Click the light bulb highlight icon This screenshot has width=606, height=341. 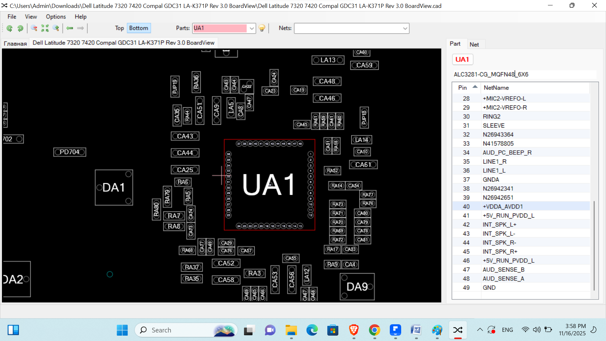pyautogui.click(x=262, y=28)
